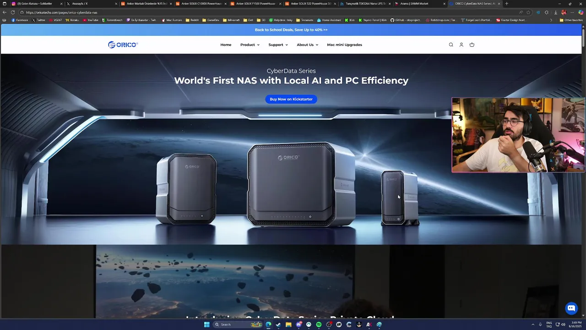Open the shopping cart icon

472,44
